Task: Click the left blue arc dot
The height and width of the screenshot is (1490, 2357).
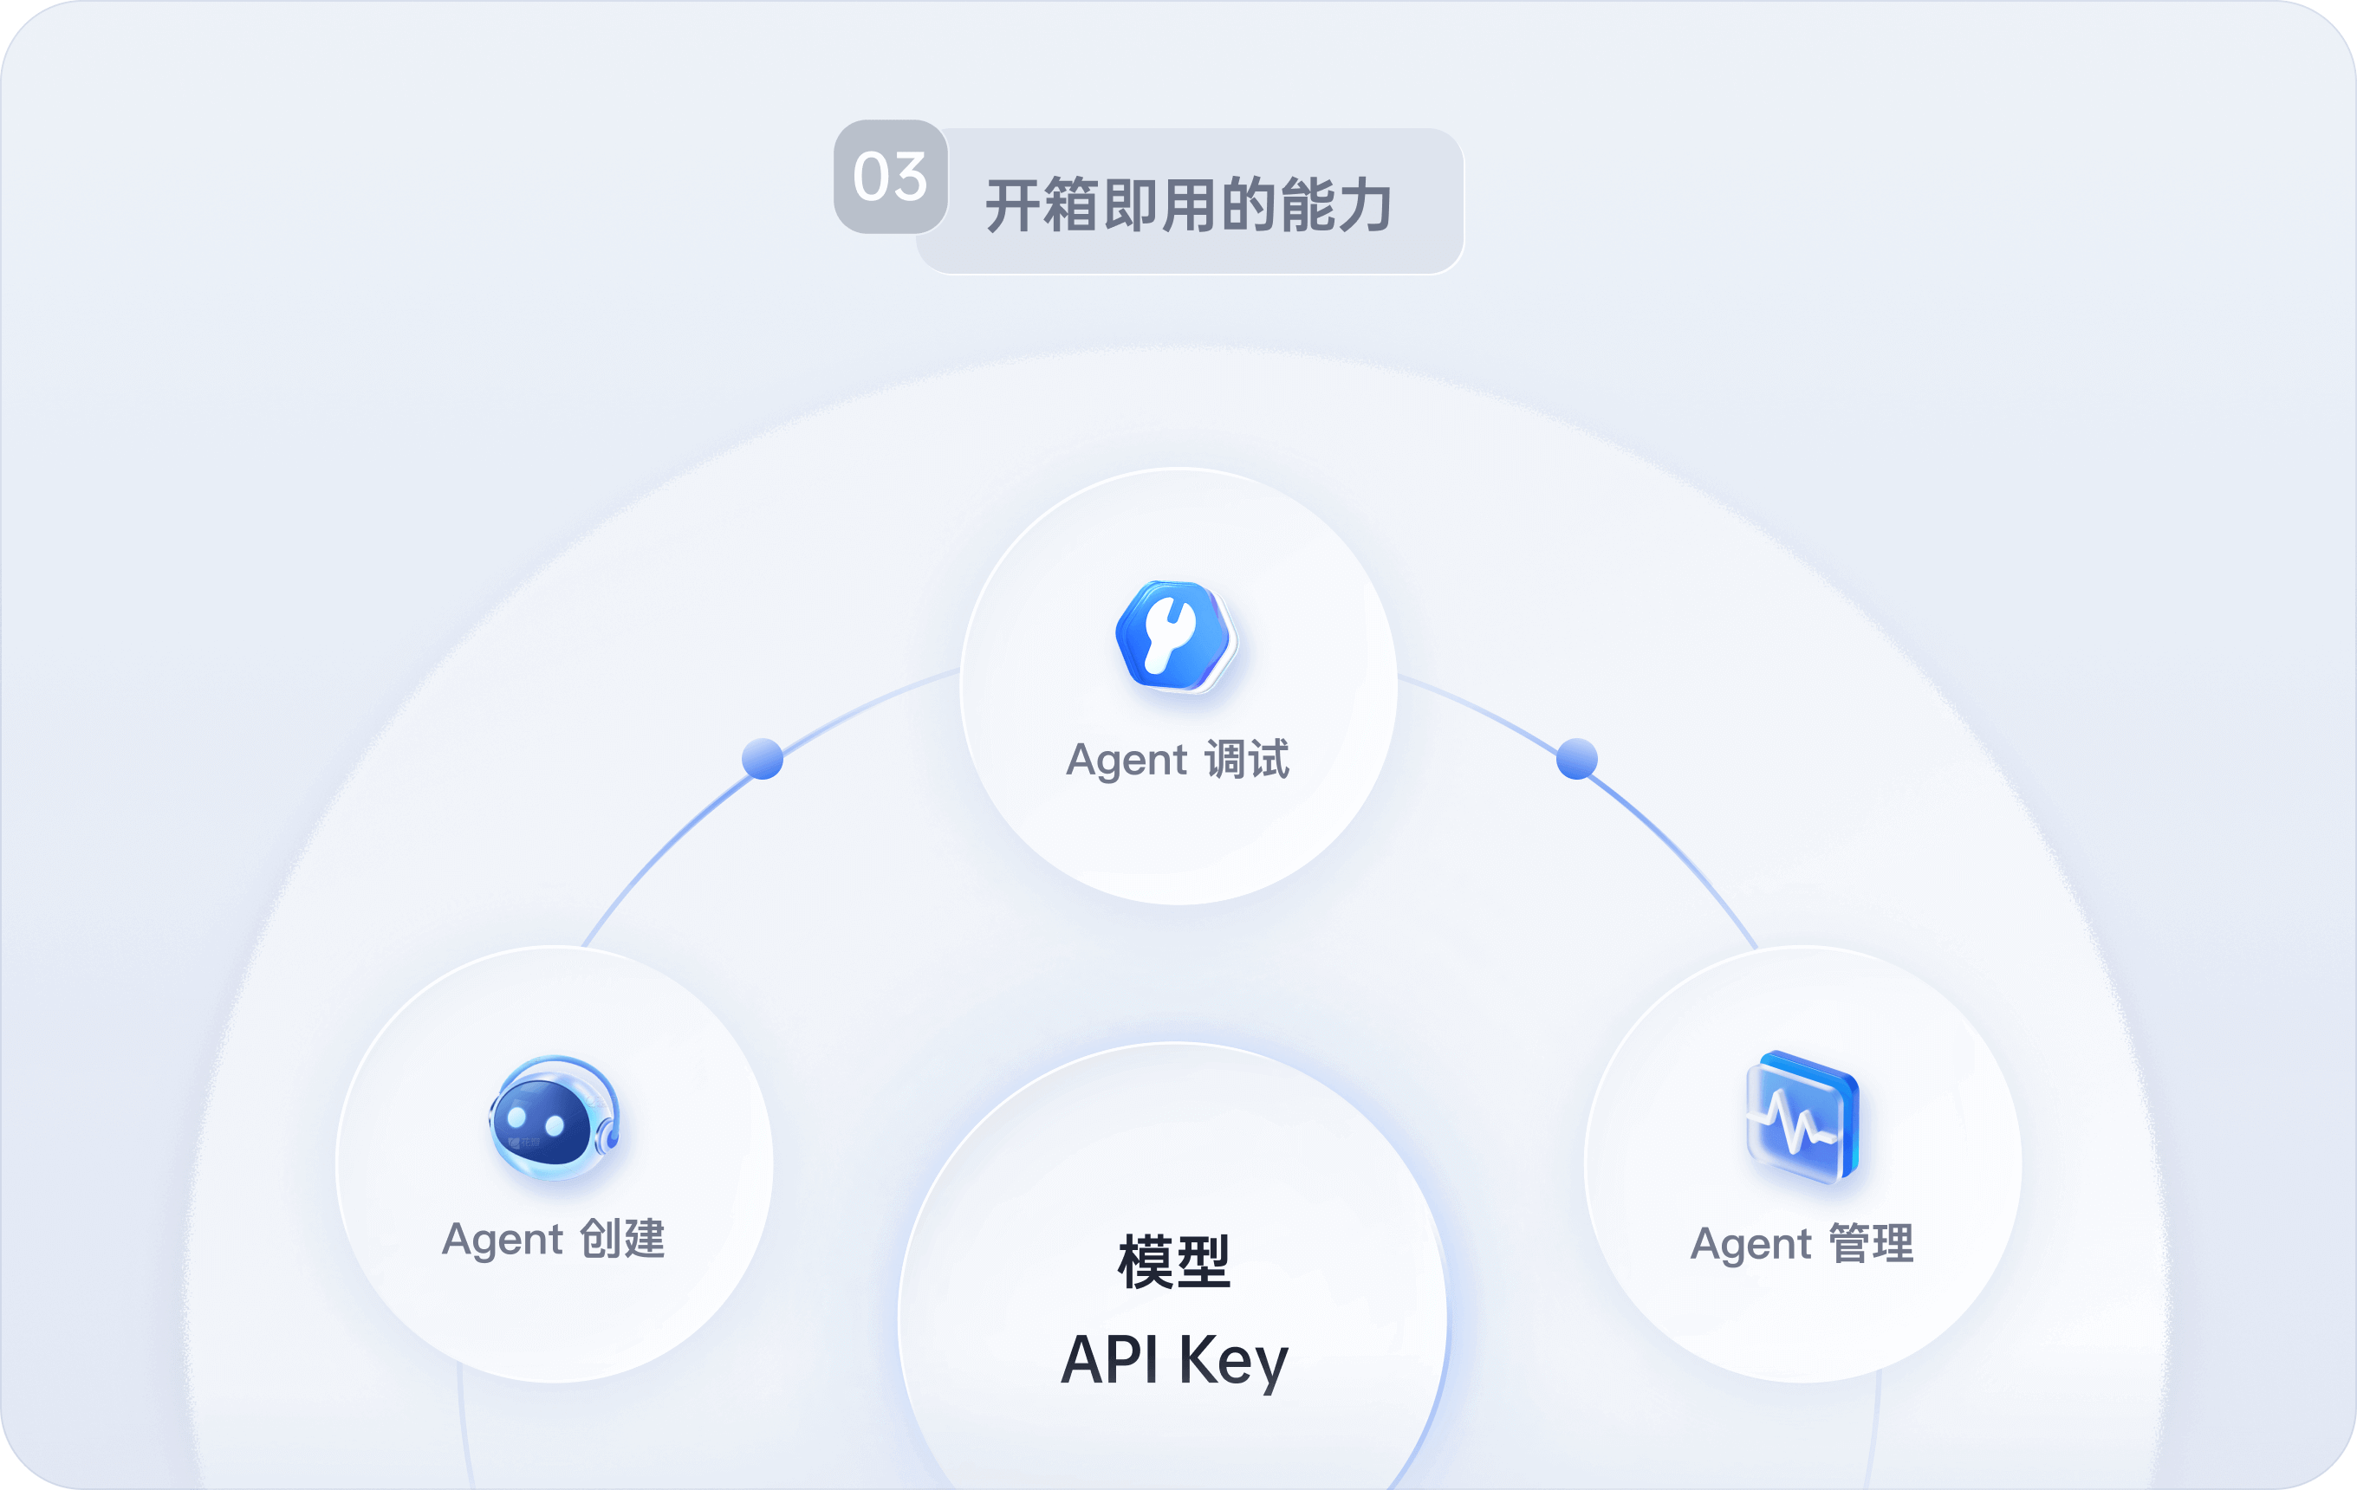Action: 763,758
